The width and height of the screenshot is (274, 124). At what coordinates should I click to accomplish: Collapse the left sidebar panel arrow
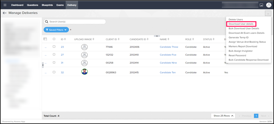(x=43, y=65)
